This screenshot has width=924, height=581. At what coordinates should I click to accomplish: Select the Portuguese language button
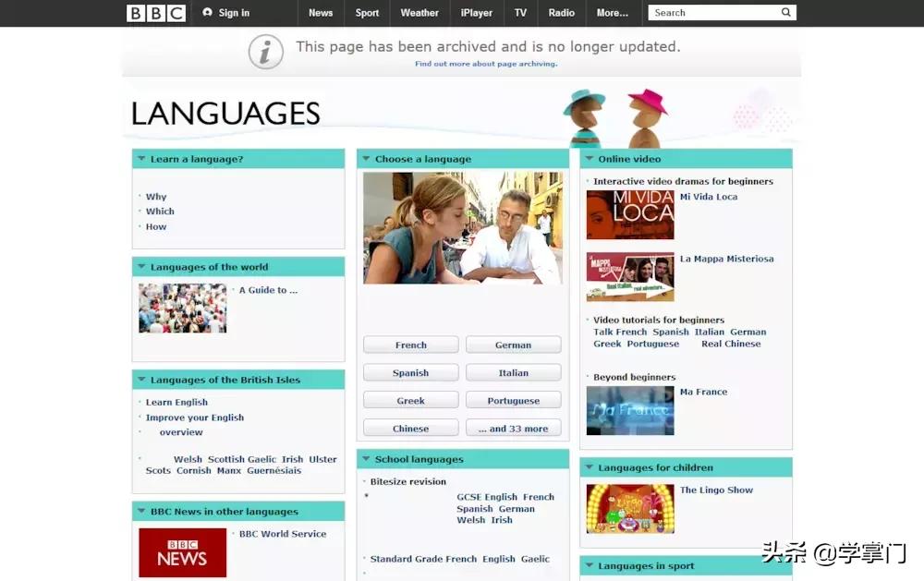[x=513, y=400]
